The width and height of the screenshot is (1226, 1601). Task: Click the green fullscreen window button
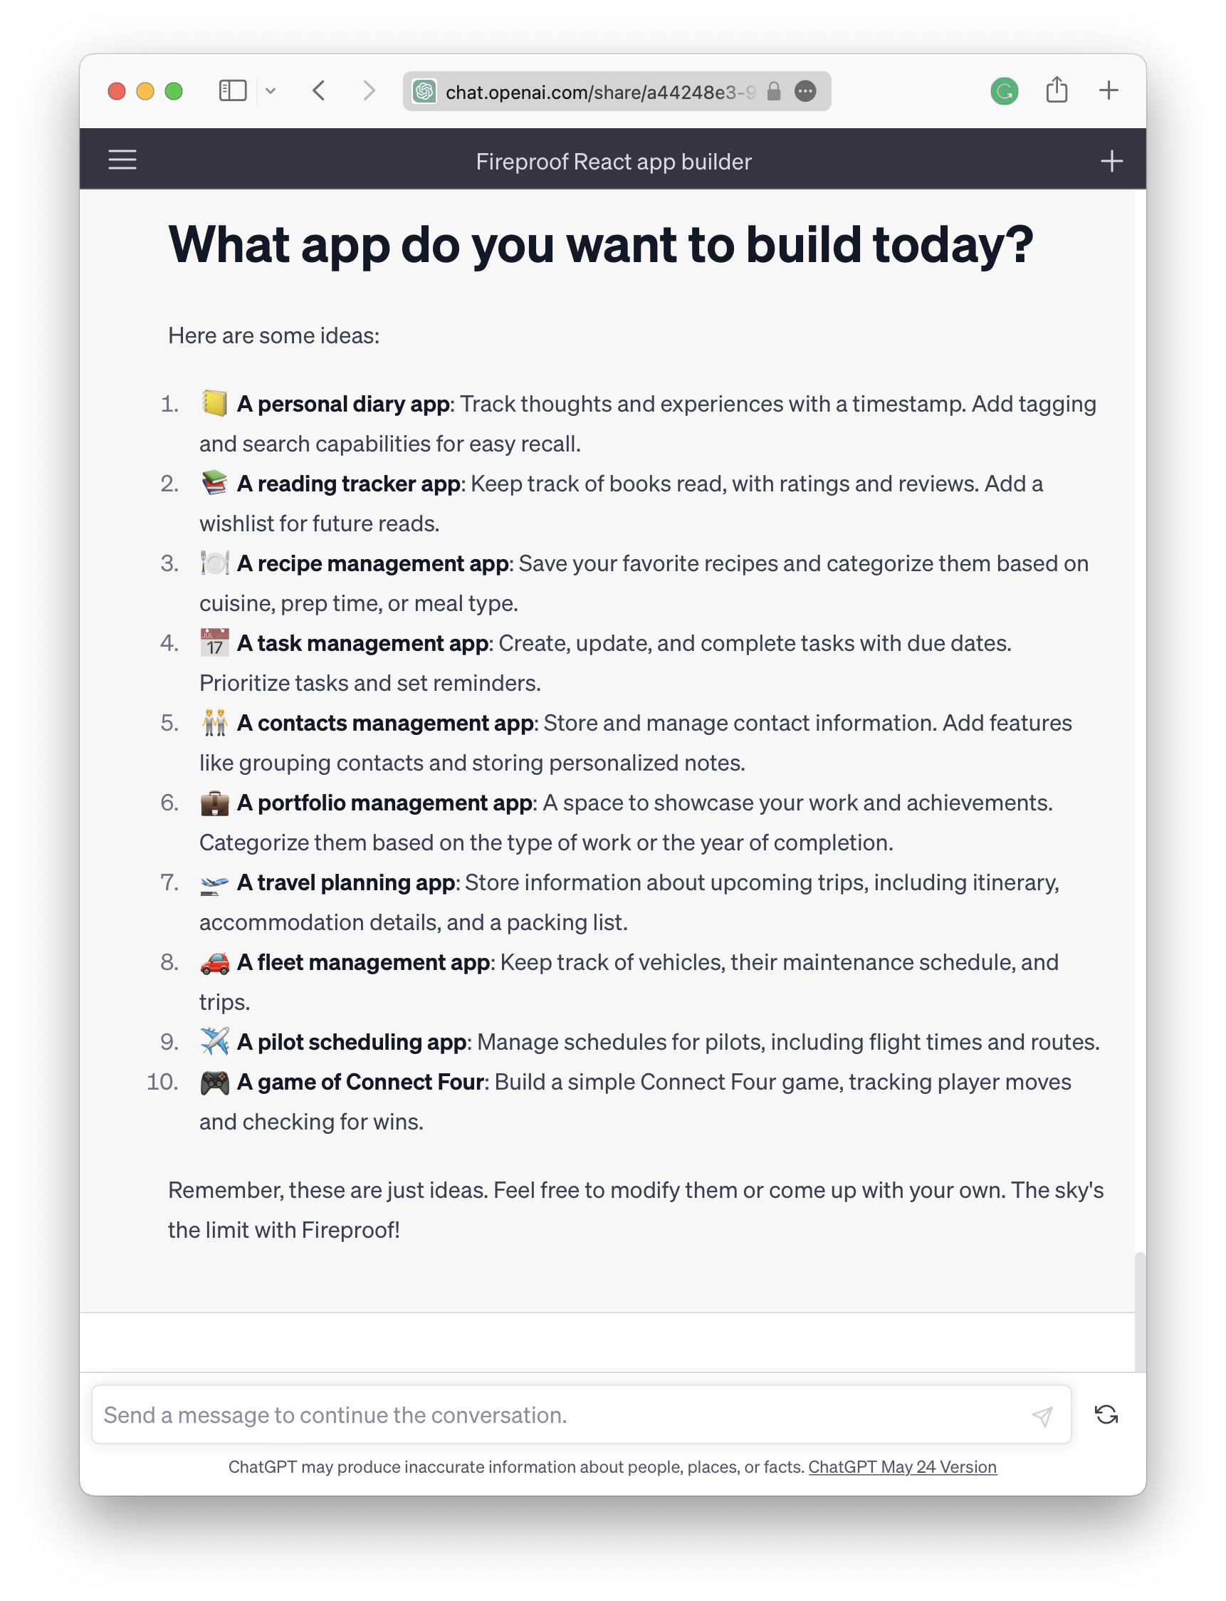pyautogui.click(x=174, y=91)
